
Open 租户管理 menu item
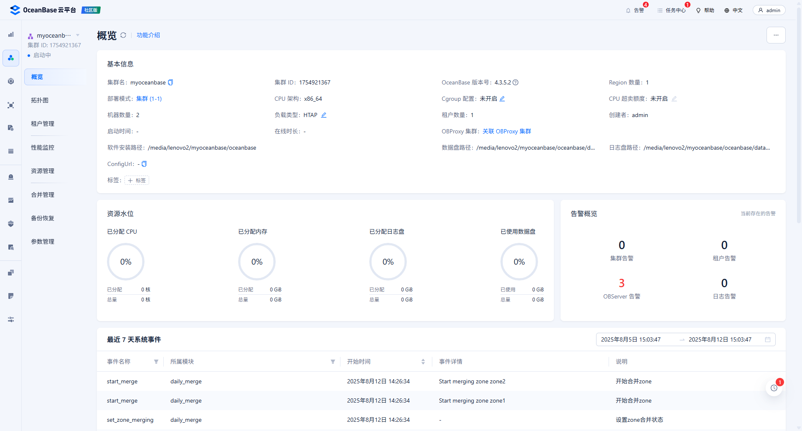(x=43, y=124)
